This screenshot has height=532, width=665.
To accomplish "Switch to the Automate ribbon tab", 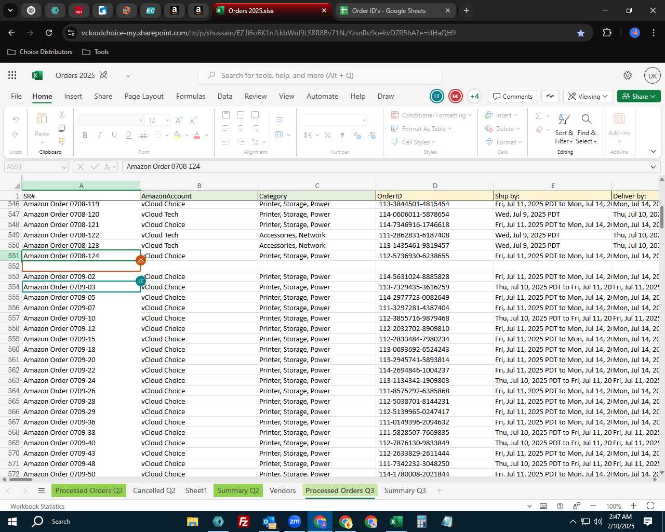I will pyautogui.click(x=322, y=96).
